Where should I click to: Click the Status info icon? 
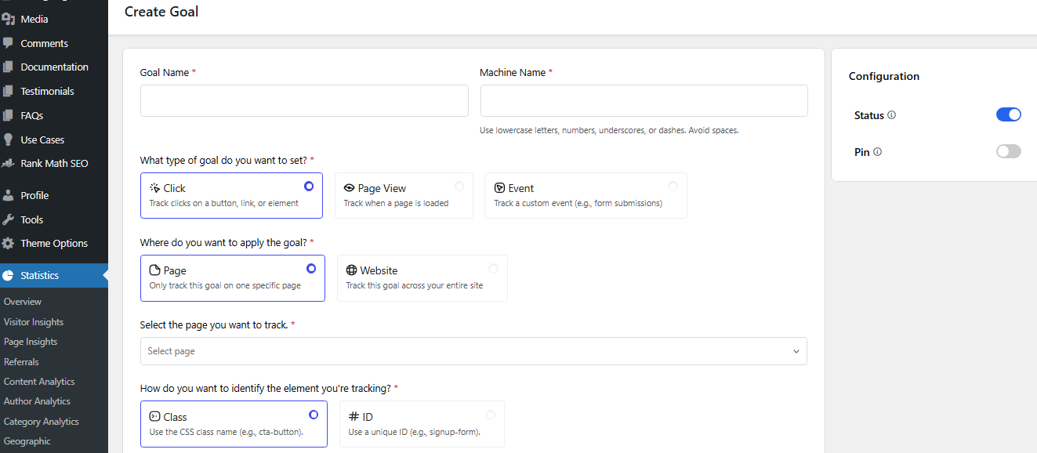[891, 115]
